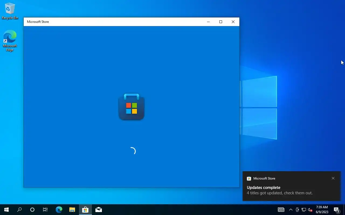Image resolution: width=345 pixels, height=215 pixels.
Task: Click the Microsoft Store window title
Action: [x=38, y=22]
